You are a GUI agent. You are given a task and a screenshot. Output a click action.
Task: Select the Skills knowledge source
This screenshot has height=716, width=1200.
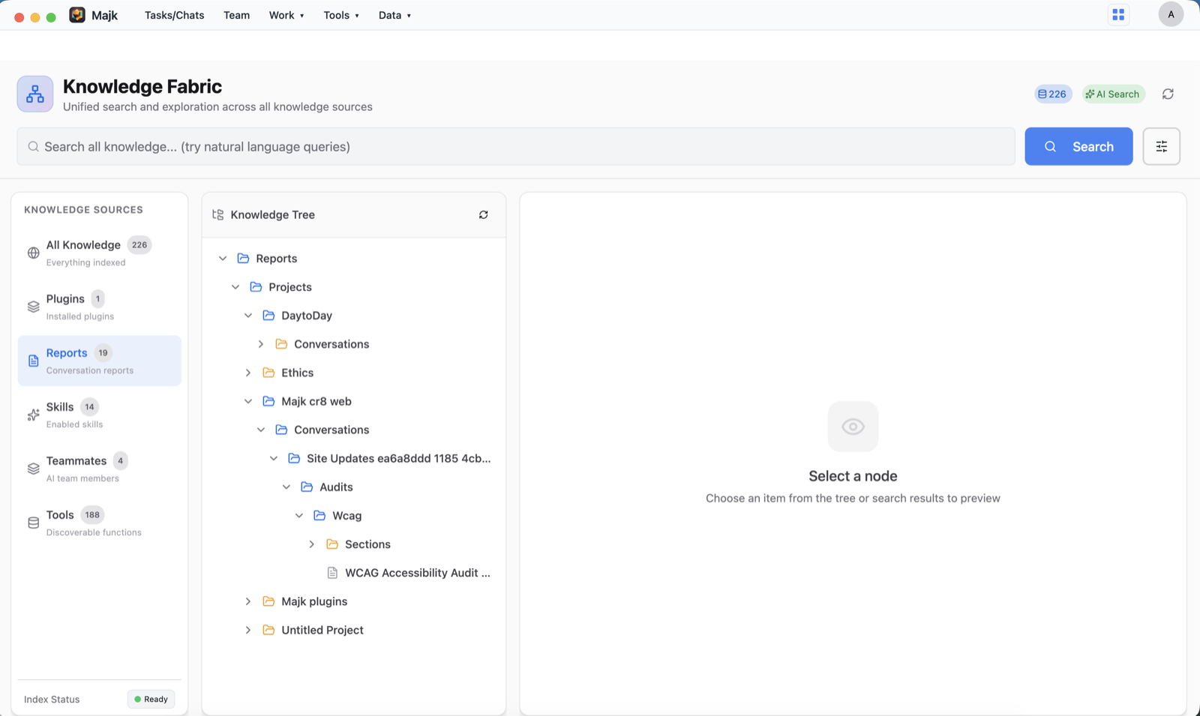(100, 415)
